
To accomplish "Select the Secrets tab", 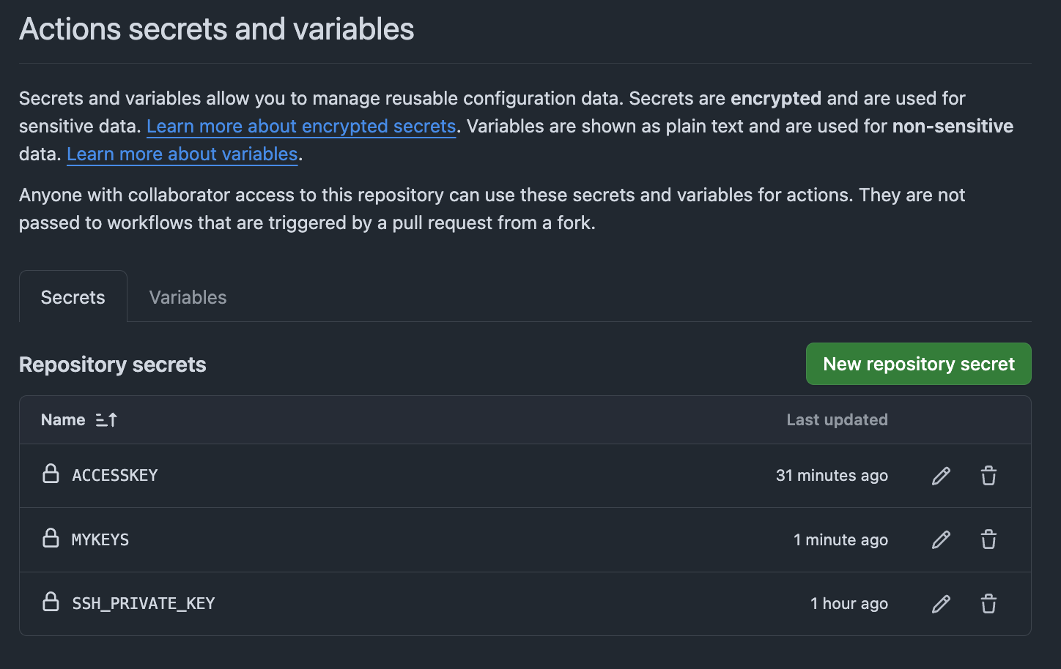I will (x=73, y=297).
